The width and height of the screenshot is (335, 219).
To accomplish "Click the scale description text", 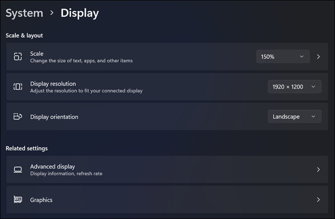I will click(81, 61).
